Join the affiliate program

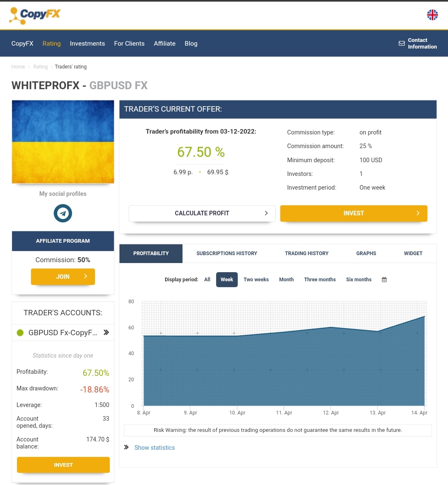[63, 277]
